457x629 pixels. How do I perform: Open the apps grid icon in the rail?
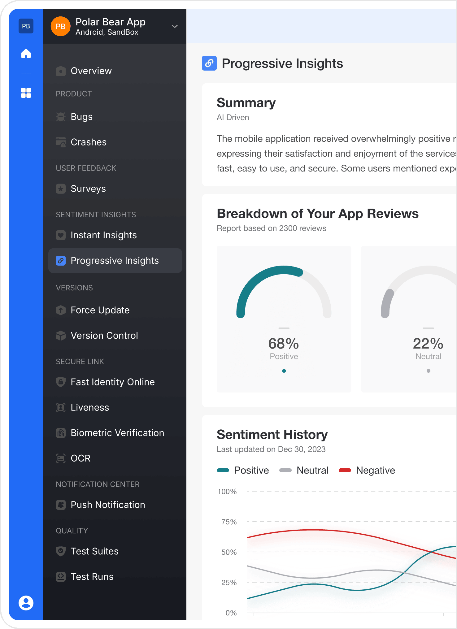point(26,93)
